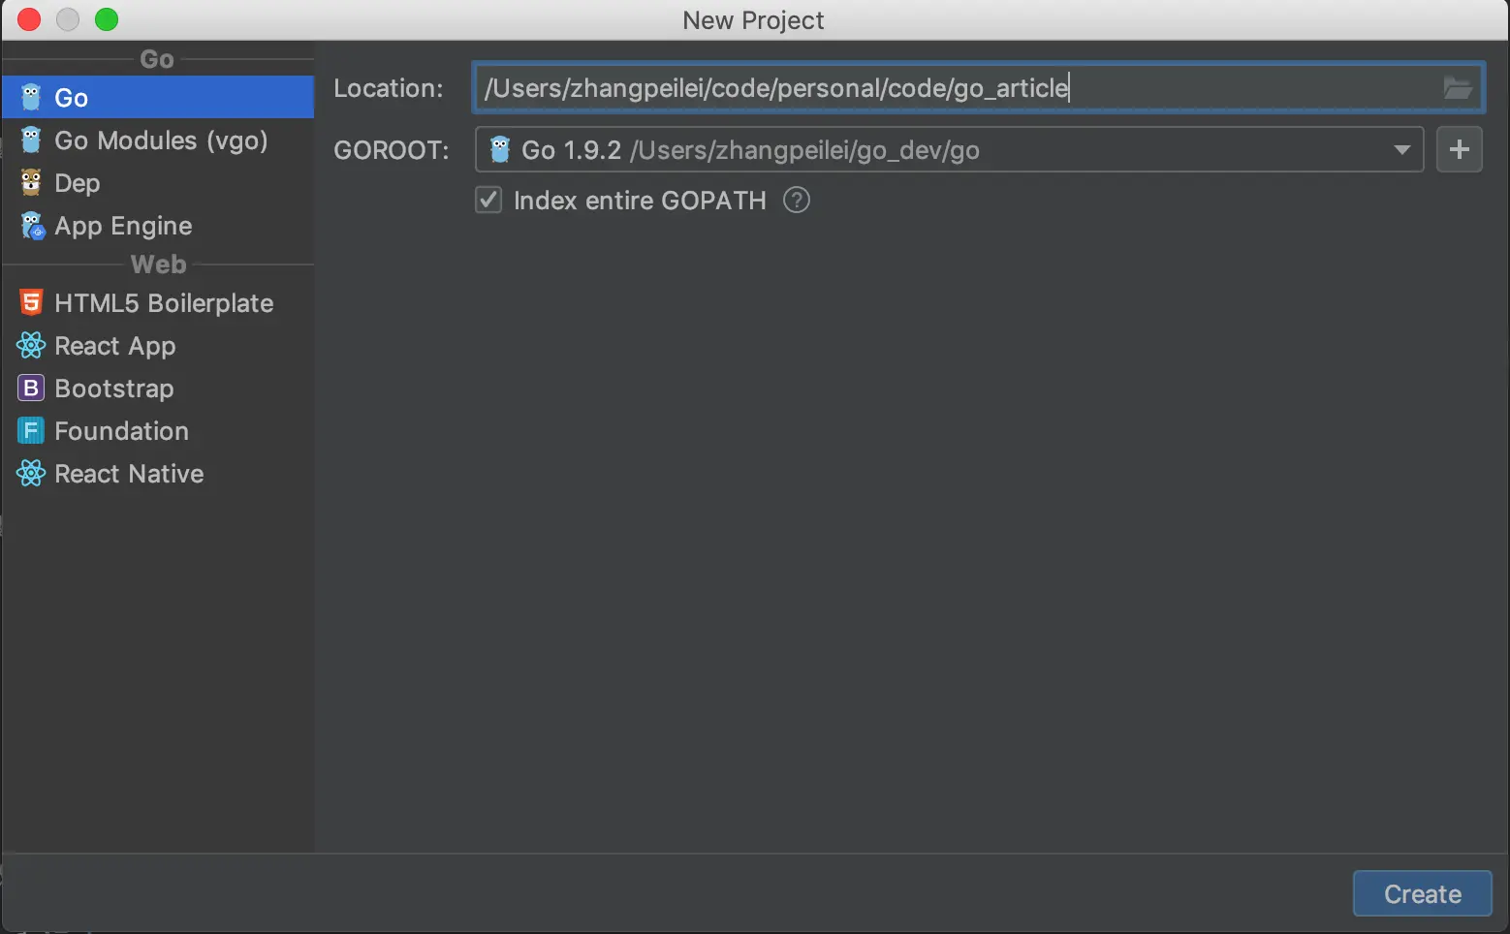Click the folder browse icon in Location field
The image size is (1510, 934).
click(1457, 88)
